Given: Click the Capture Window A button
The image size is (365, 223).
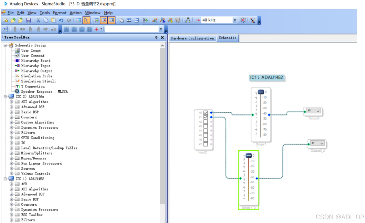Looking at the screenshot, I should pos(66,29).
